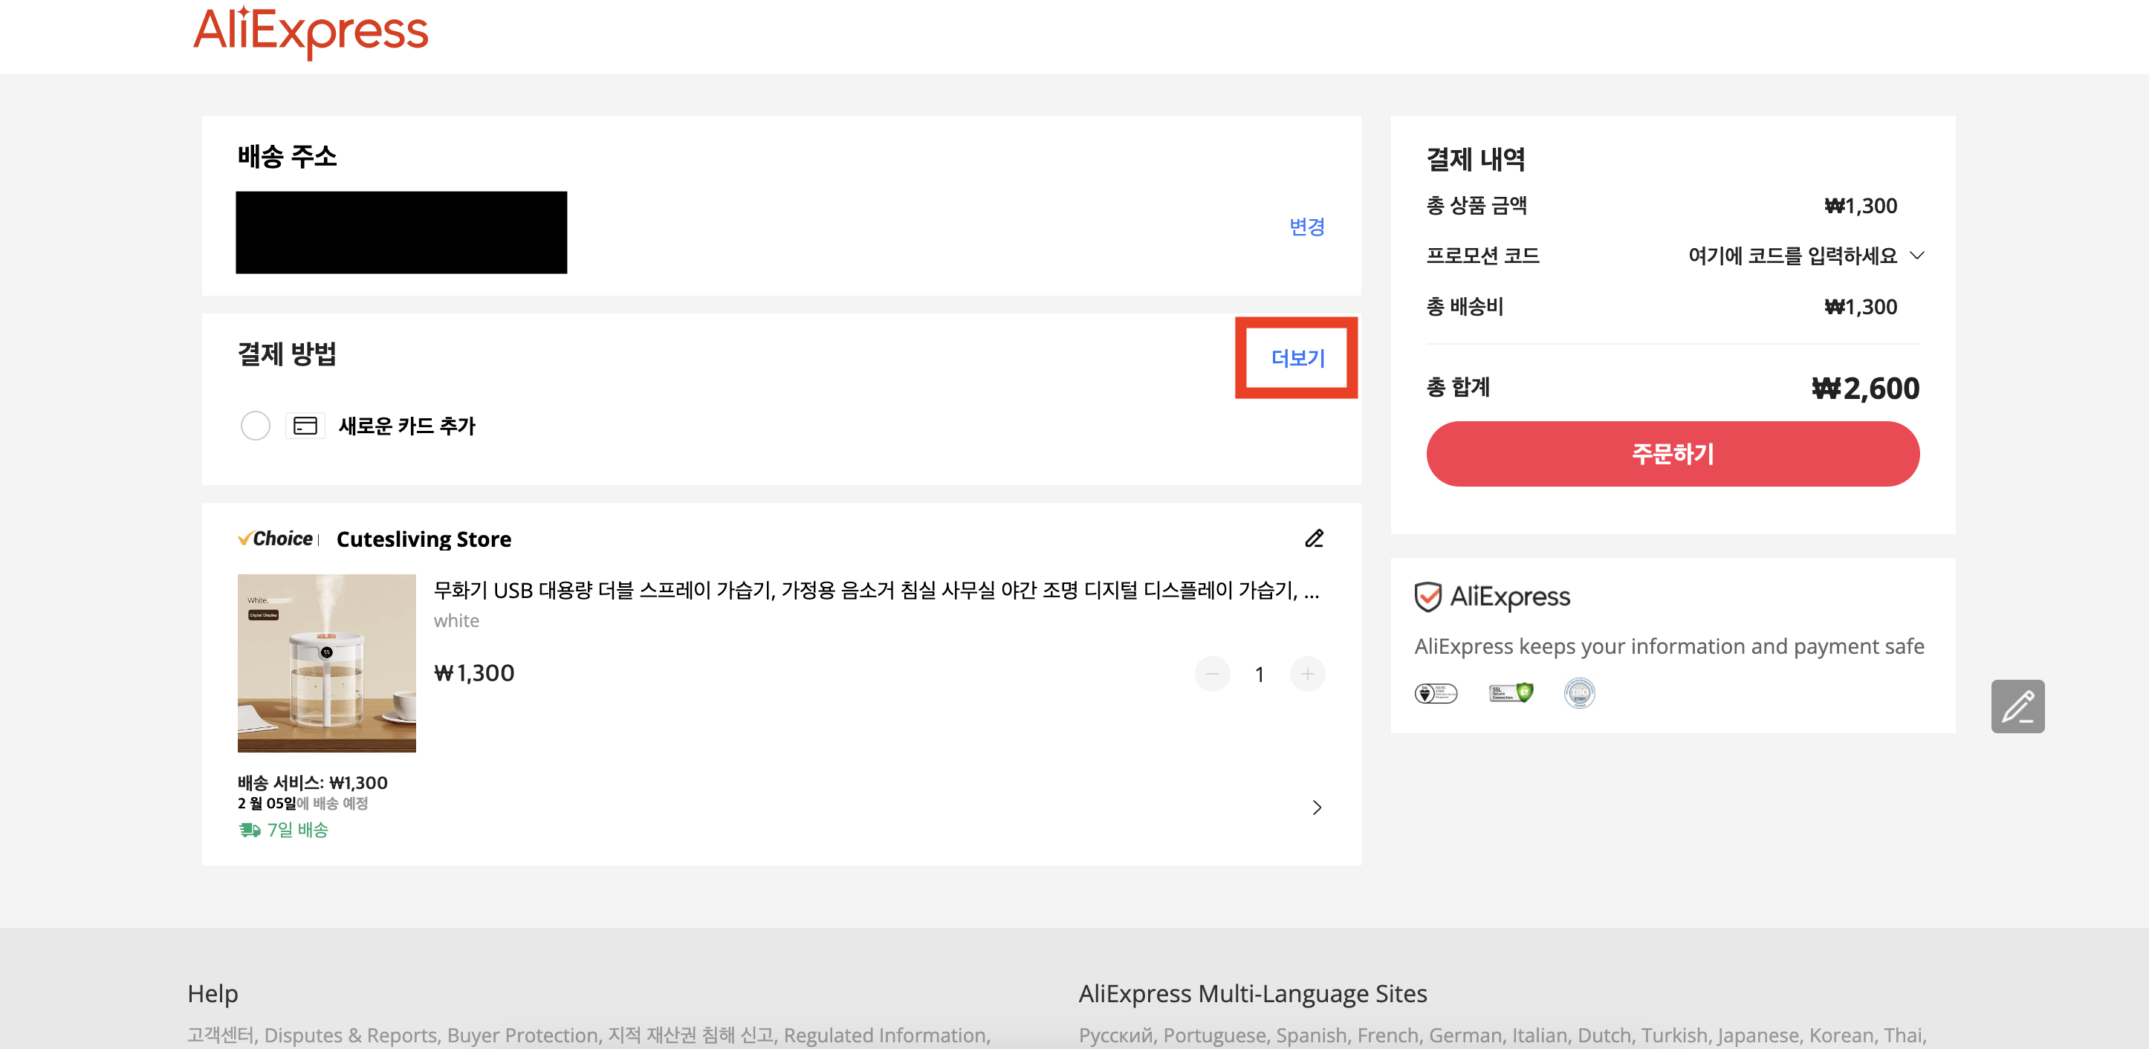Click the store edit pencil icon

point(1314,539)
